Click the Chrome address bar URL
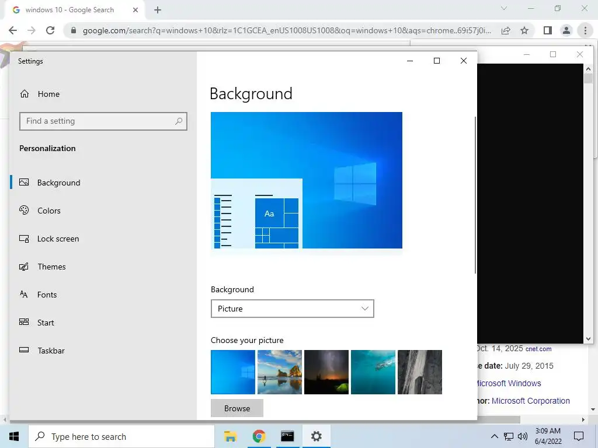The height and width of the screenshot is (448, 598). 287,30
